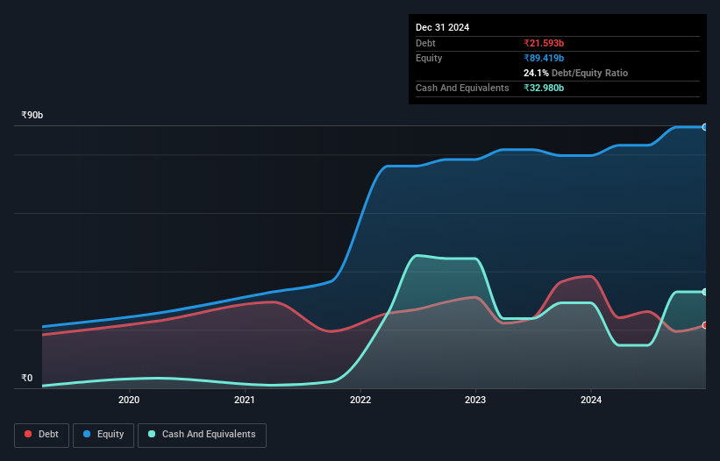Click the Equity row label in tooltip

(429, 58)
